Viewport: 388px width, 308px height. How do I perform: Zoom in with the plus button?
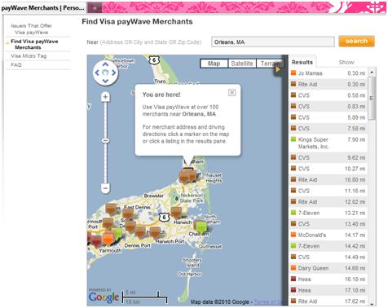[x=105, y=97]
